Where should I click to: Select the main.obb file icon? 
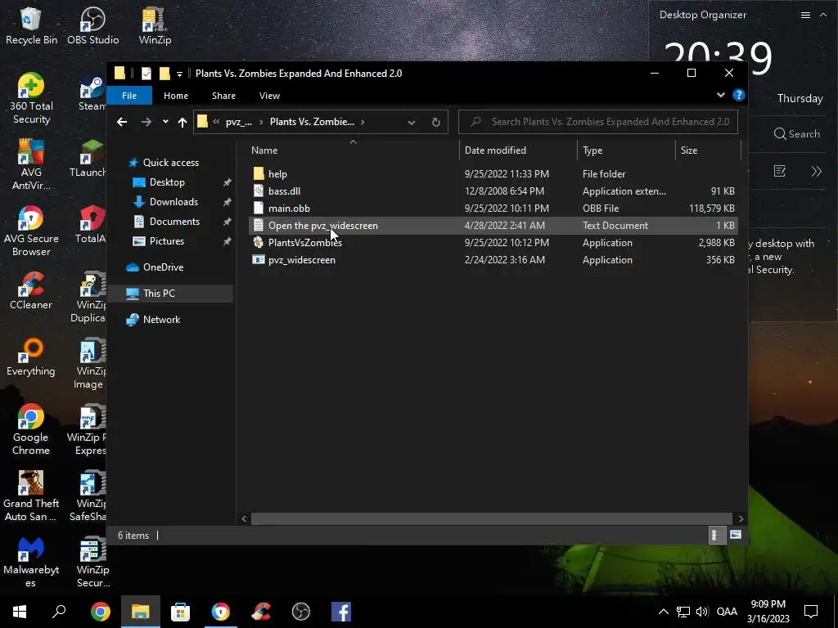(x=259, y=208)
